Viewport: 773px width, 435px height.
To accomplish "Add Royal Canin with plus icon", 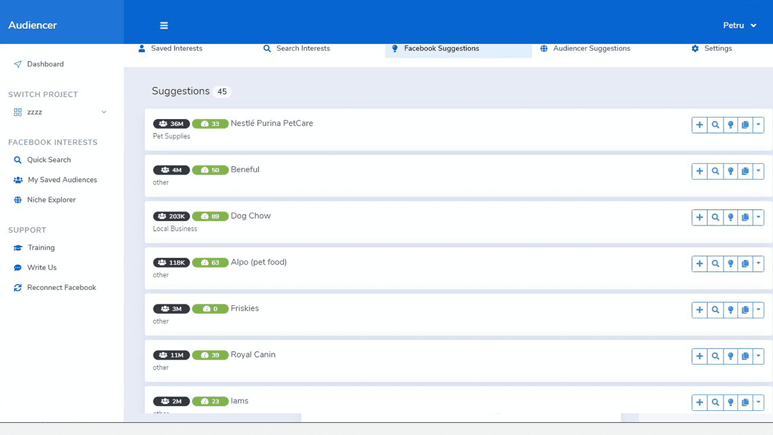I will tap(699, 356).
